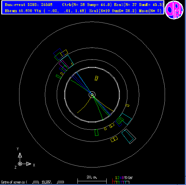Image resolution: width=186 pixels, height=185 pixels.
Task: Click the yellow double-cell hit at bottom right
Action: (x=114, y=139)
